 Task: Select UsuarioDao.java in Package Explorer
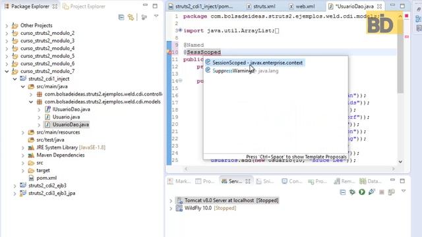pos(71,124)
